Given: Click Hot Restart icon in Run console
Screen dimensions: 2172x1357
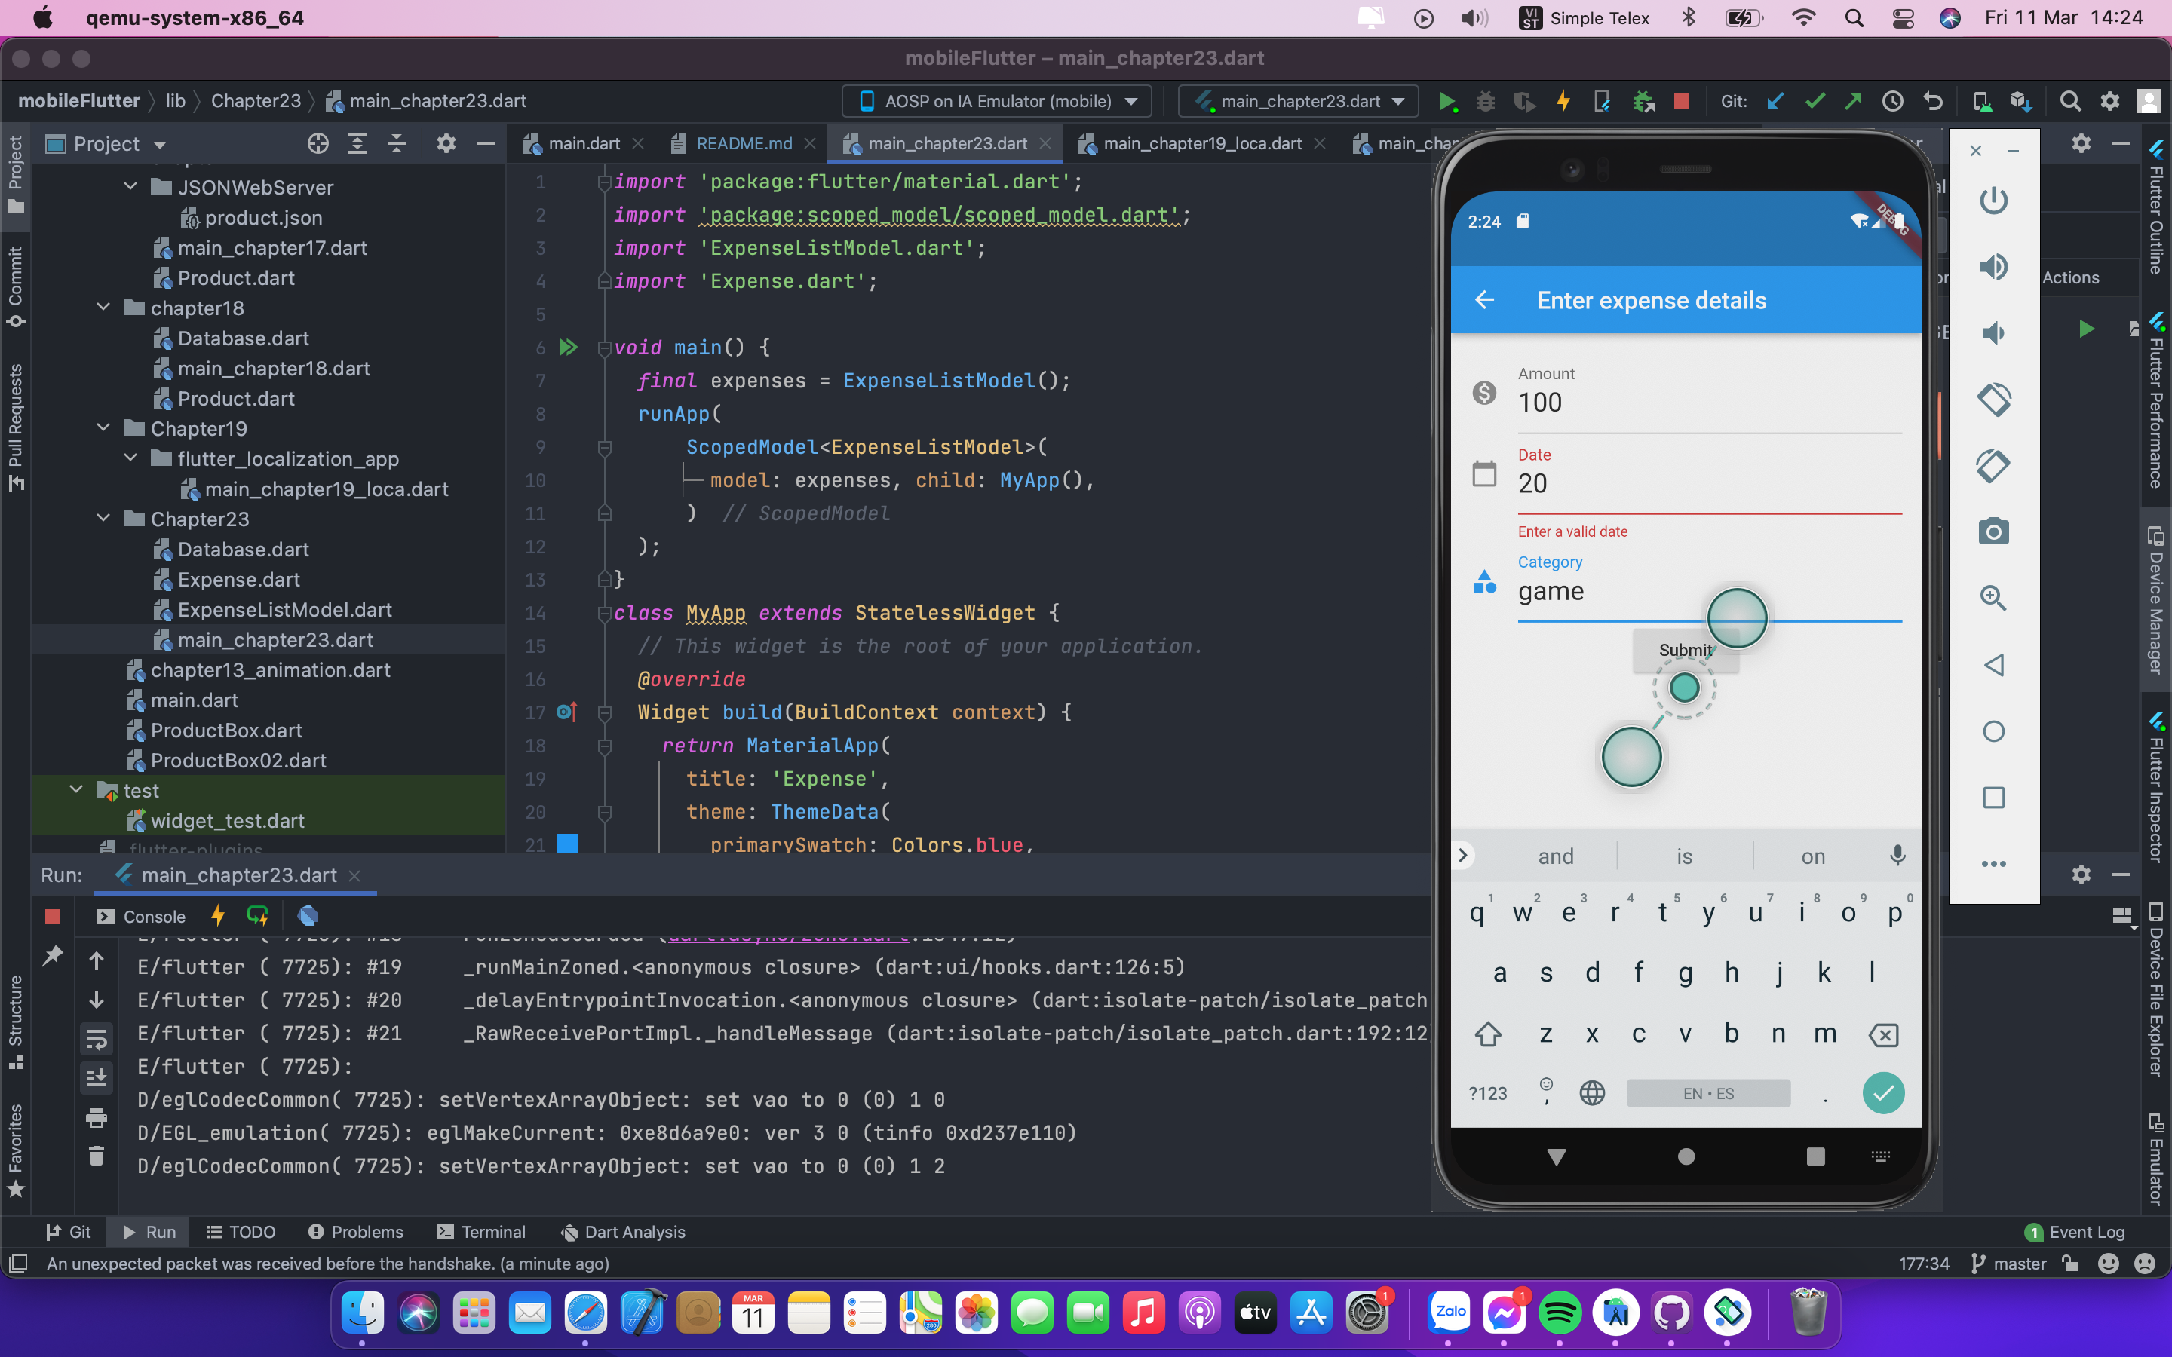Looking at the screenshot, I should click(x=258, y=915).
